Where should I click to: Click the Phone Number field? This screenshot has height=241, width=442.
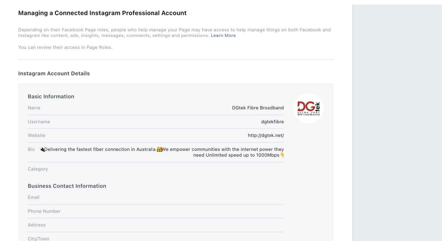pyautogui.click(x=156, y=211)
